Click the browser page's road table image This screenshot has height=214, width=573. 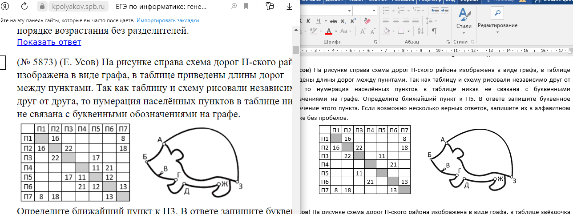tap(76, 162)
